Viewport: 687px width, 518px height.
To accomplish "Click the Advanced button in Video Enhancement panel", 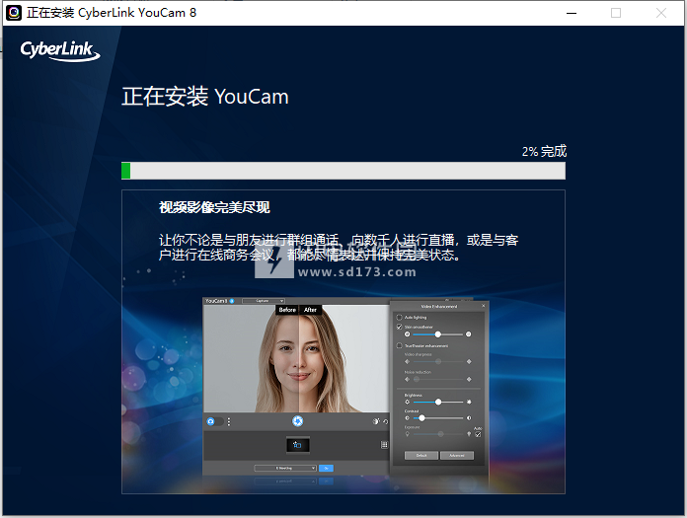I will click(457, 456).
